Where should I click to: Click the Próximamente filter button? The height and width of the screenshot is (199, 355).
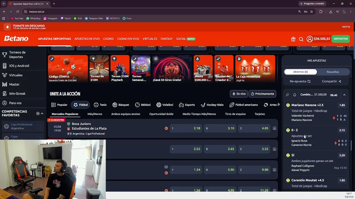262,94
